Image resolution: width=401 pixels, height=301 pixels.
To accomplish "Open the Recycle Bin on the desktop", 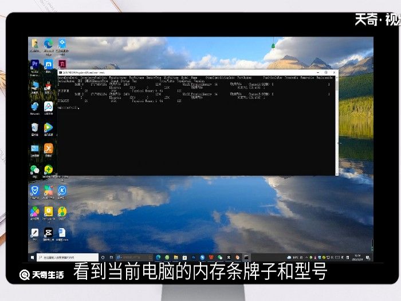I will pos(35,129).
